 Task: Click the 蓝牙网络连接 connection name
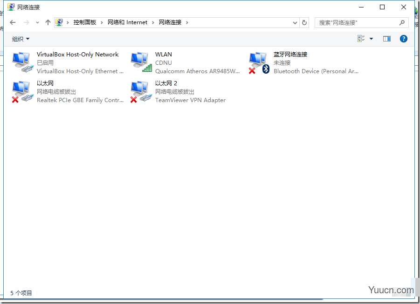(x=290, y=55)
